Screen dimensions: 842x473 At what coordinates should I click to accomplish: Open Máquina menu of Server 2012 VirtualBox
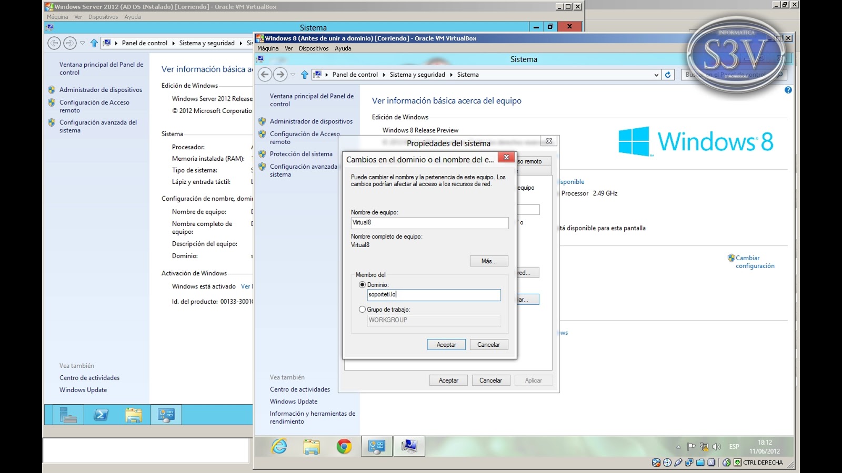[57, 17]
